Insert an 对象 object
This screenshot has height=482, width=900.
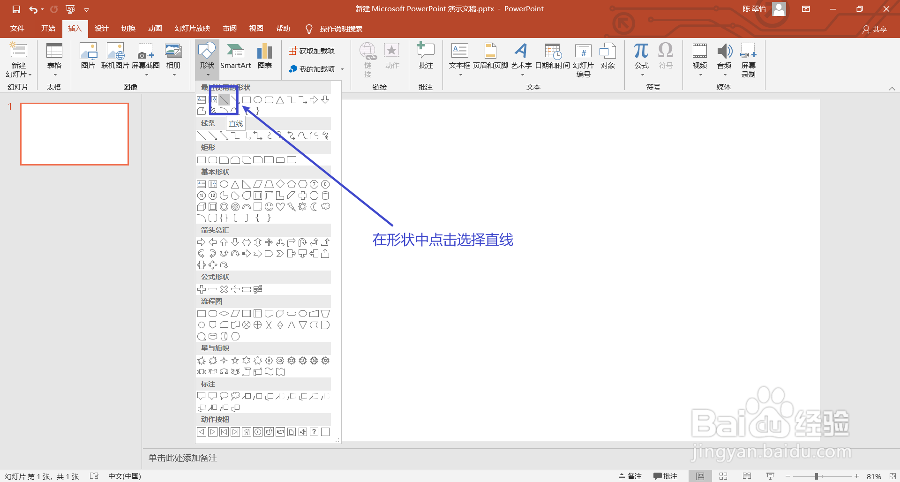click(x=608, y=56)
